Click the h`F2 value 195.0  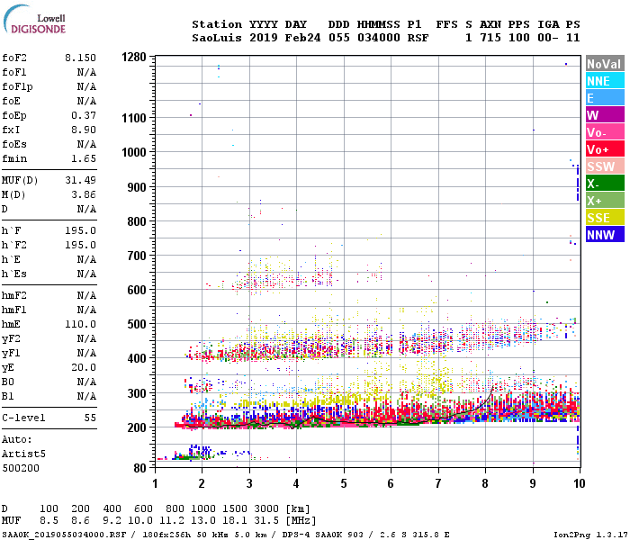[80, 245]
